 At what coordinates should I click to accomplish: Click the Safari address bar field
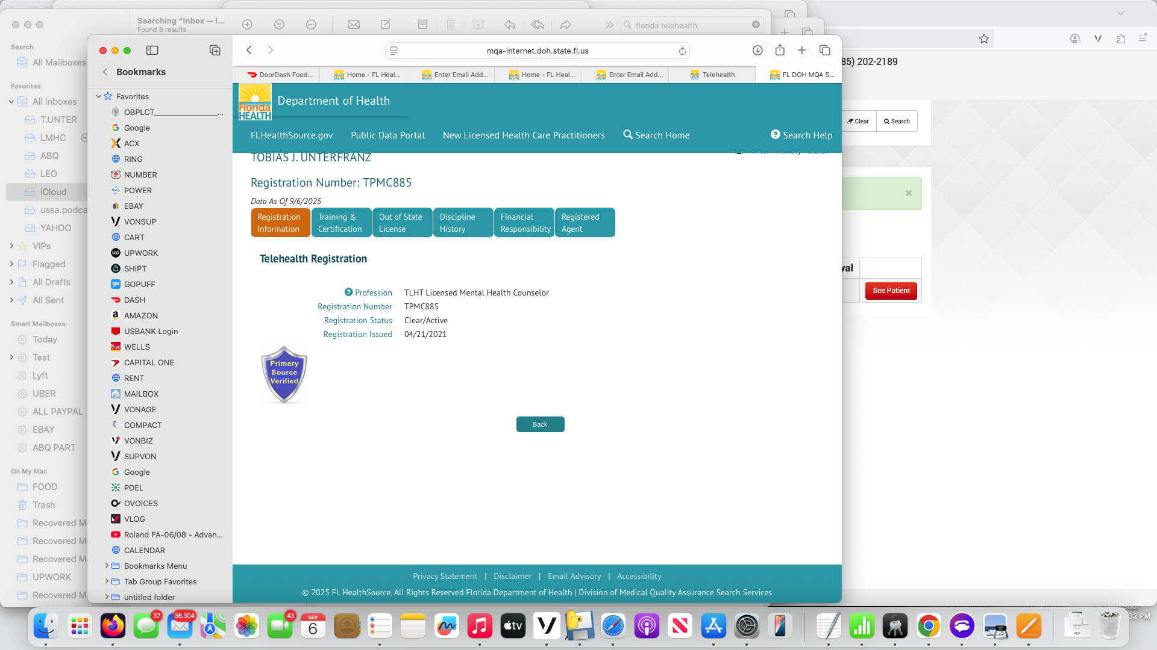coord(536,51)
